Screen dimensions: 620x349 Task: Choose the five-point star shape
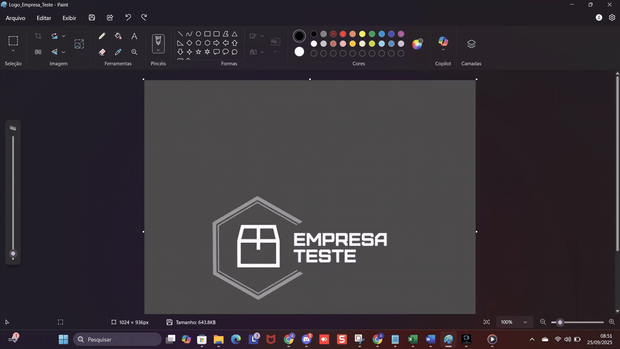tap(198, 52)
